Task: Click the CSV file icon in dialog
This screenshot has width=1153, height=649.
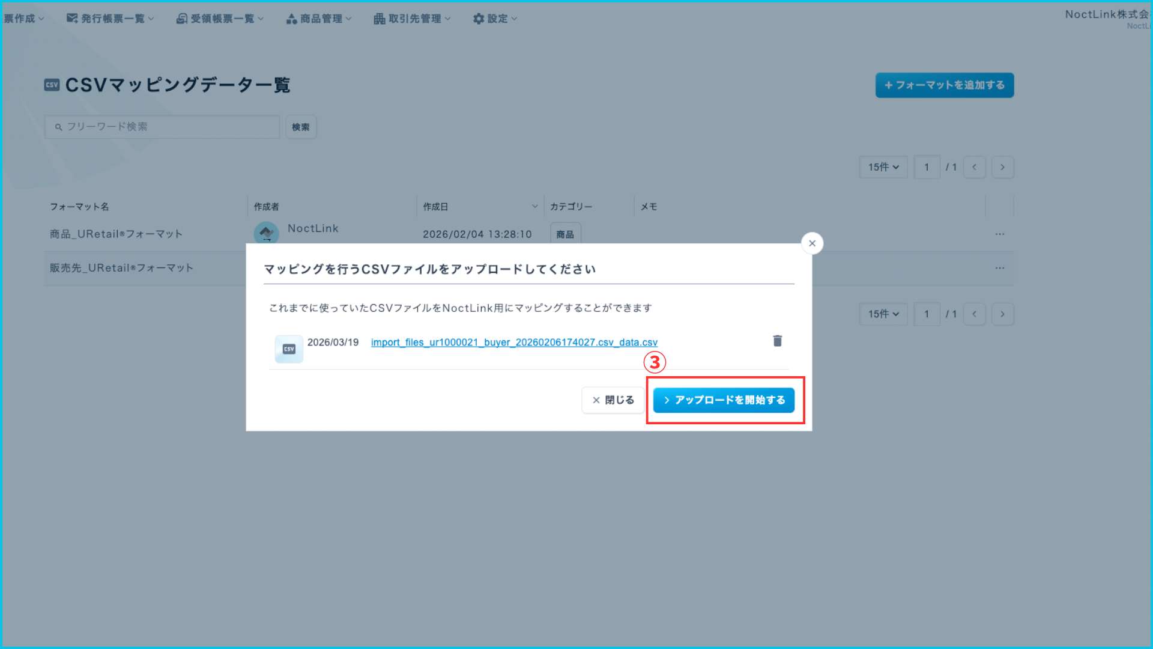Action: [x=289, y=349]
